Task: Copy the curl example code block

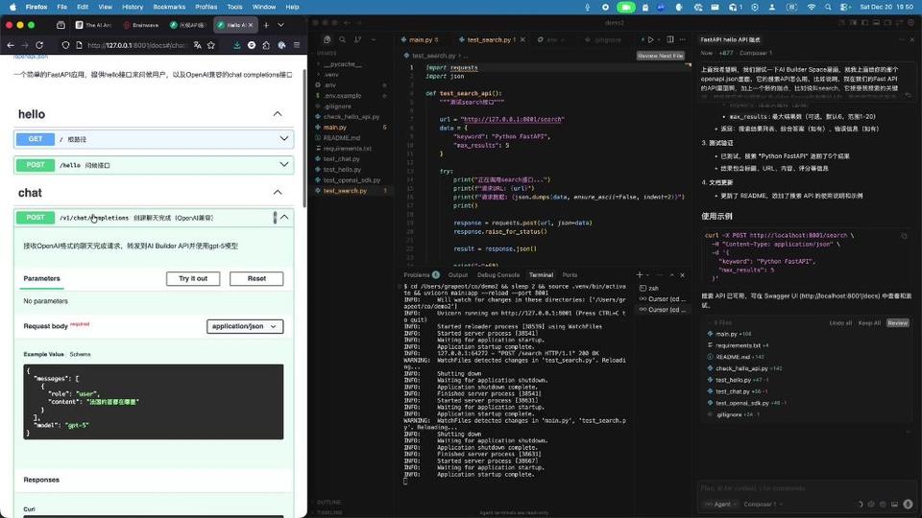Action: pyautogui.click(x=905, y=236)
